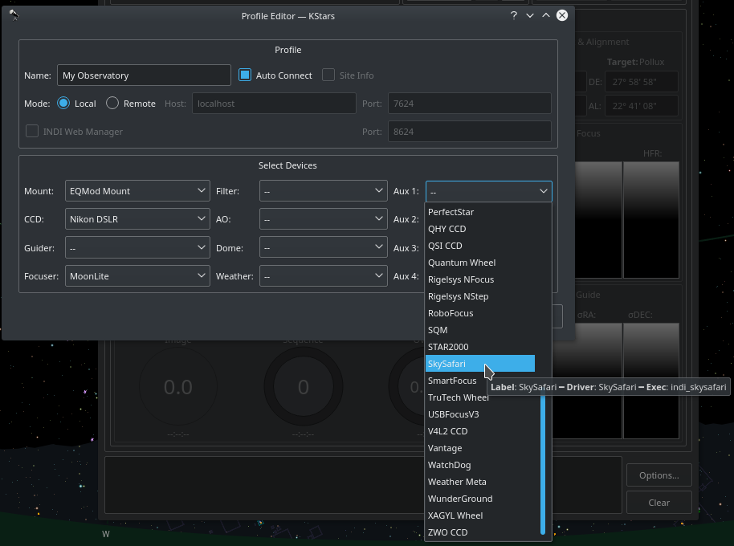This screenshot has height=546, width=734.
Task: Open the AO dropdown
Action: [x=324, y=218]
